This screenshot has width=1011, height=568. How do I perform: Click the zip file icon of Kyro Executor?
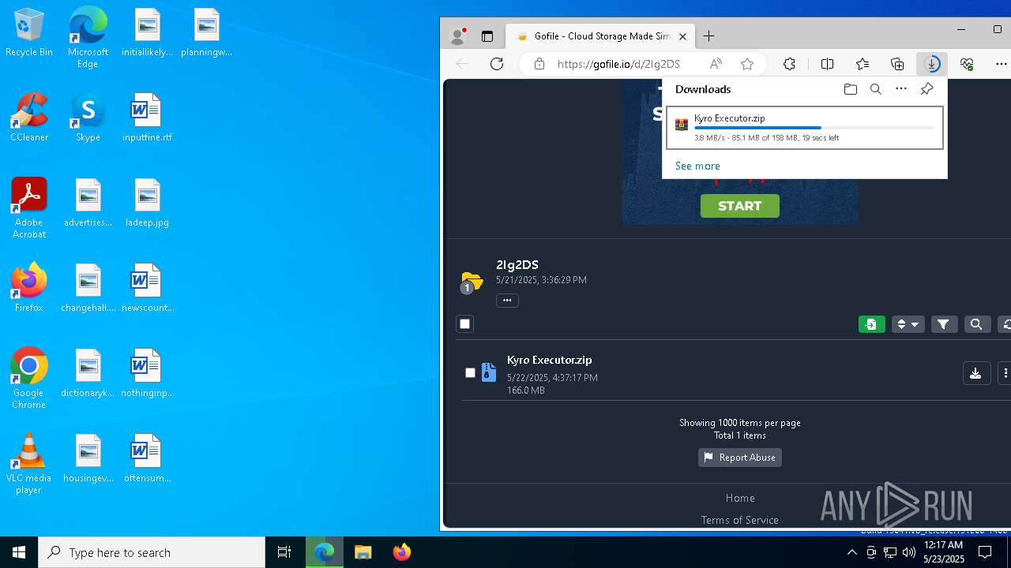489,372
